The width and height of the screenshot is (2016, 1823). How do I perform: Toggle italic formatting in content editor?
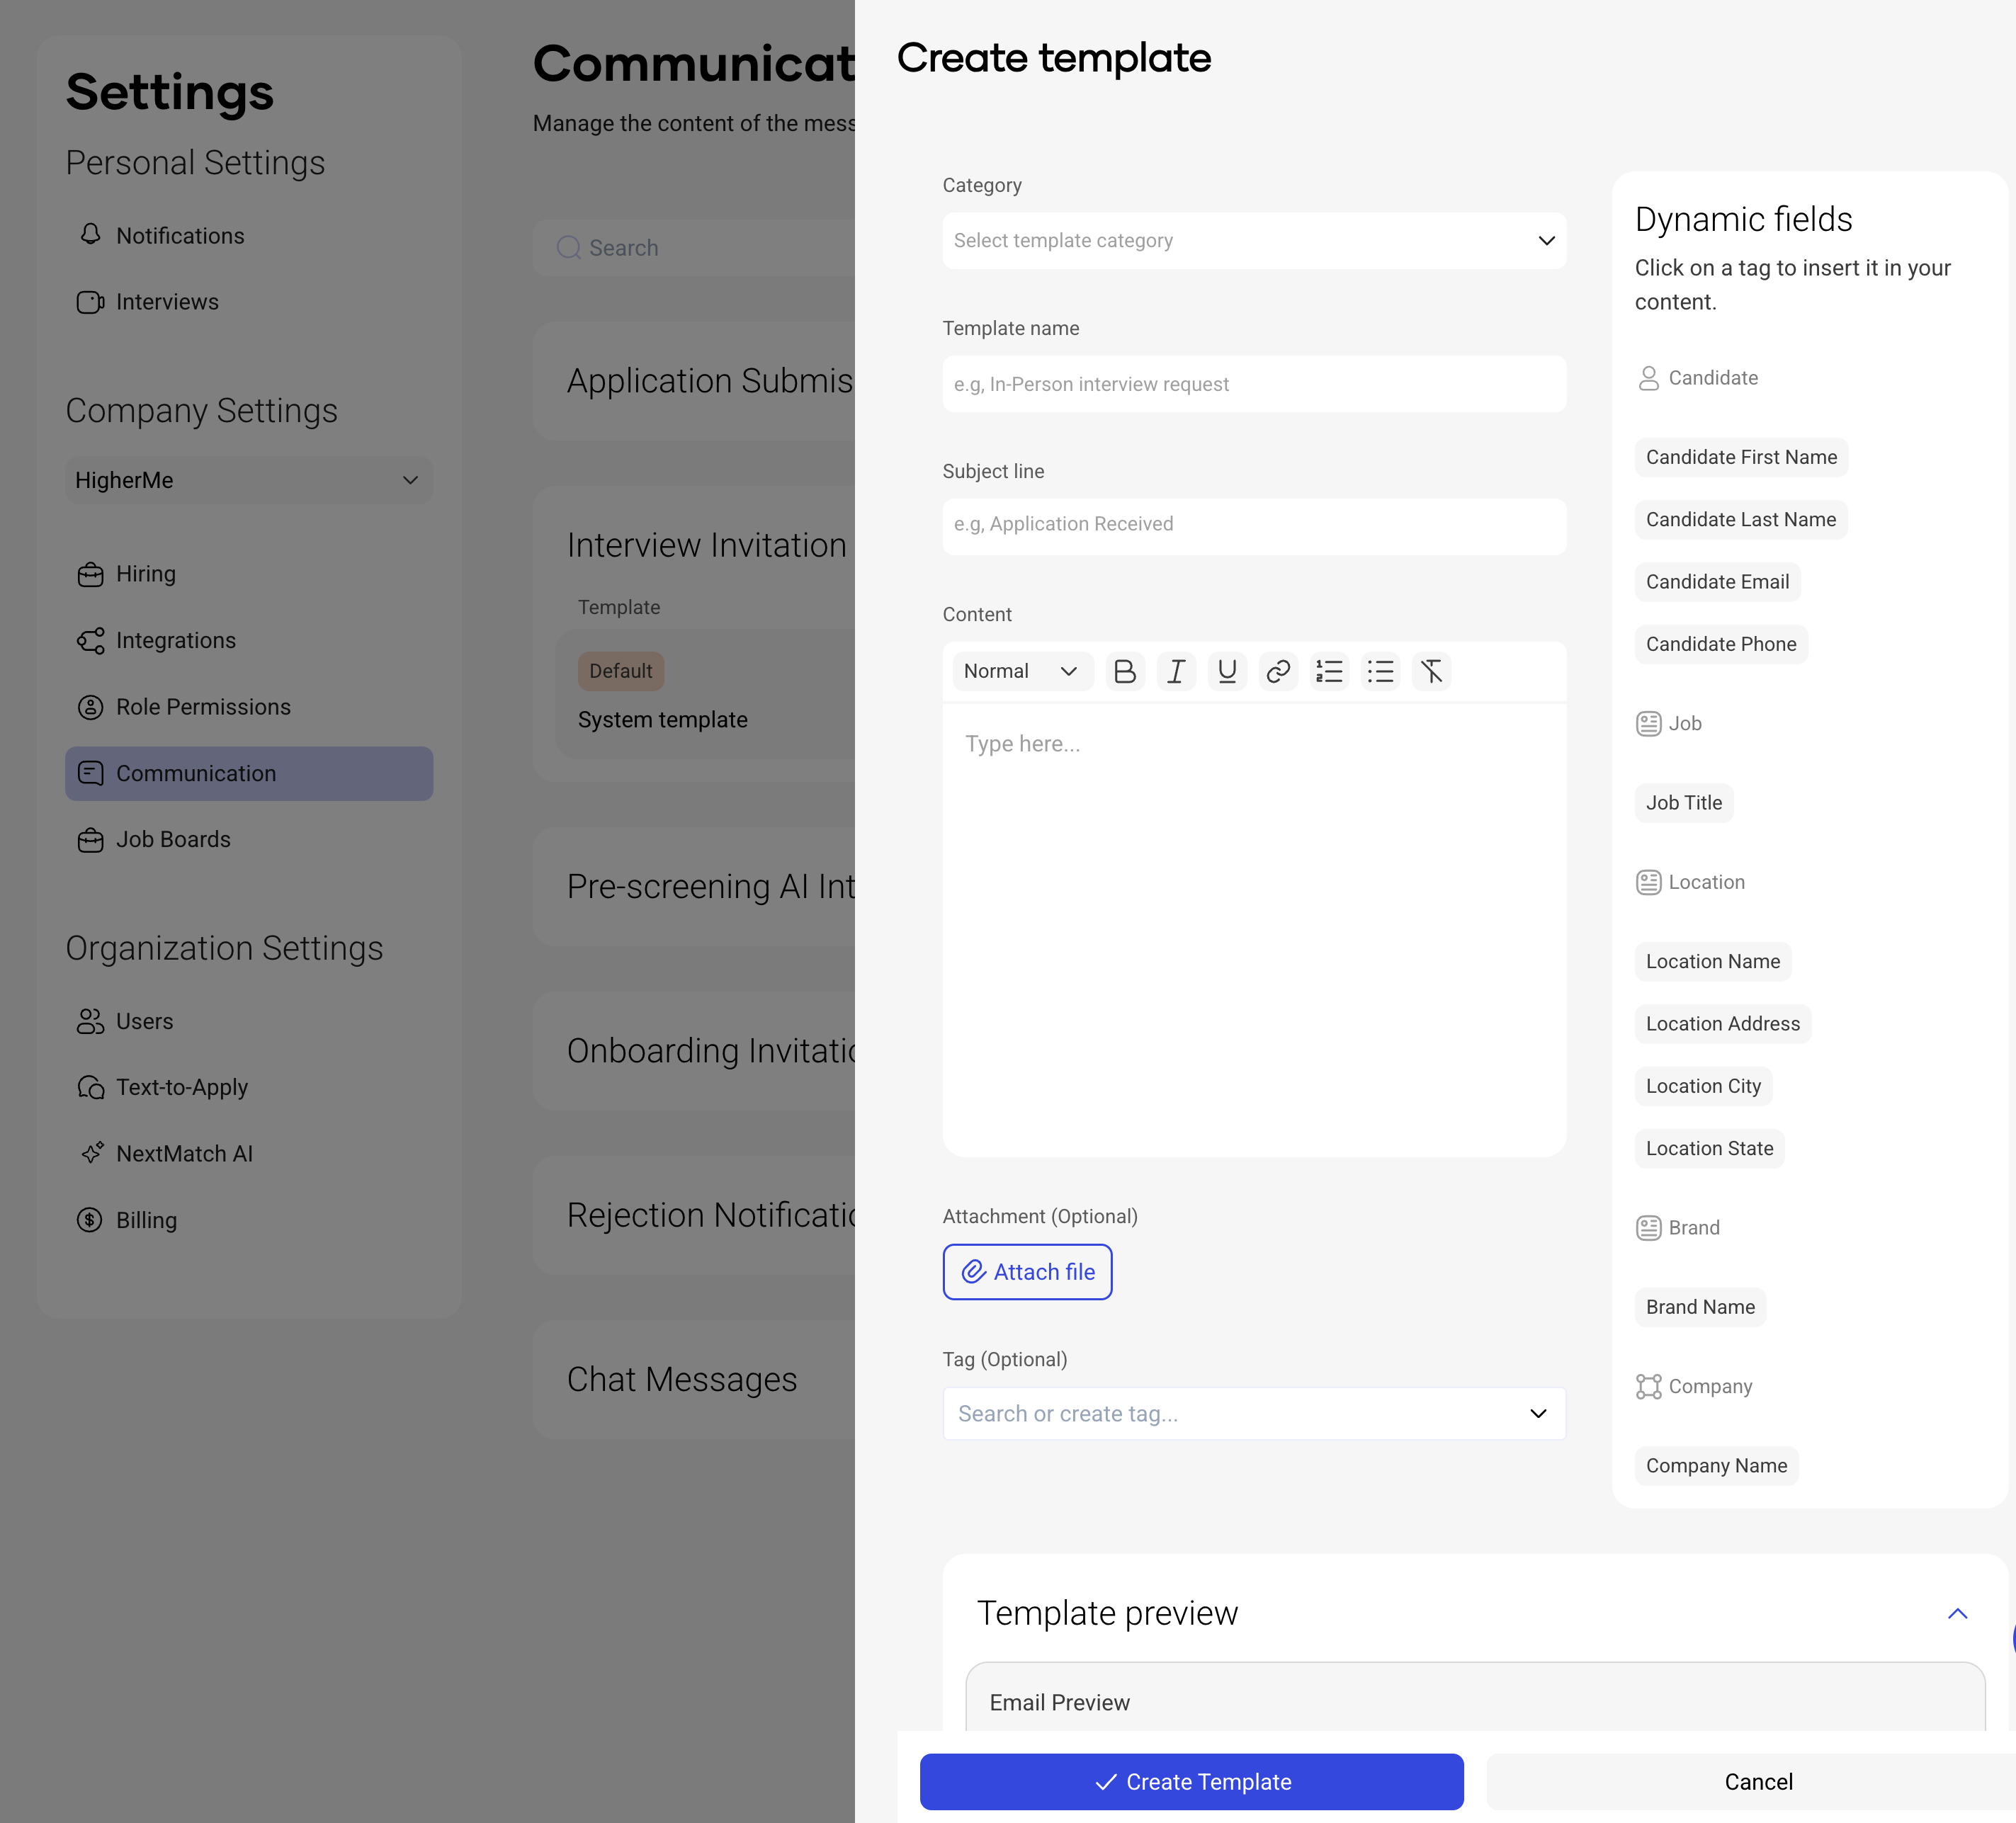pos(1176,671)
